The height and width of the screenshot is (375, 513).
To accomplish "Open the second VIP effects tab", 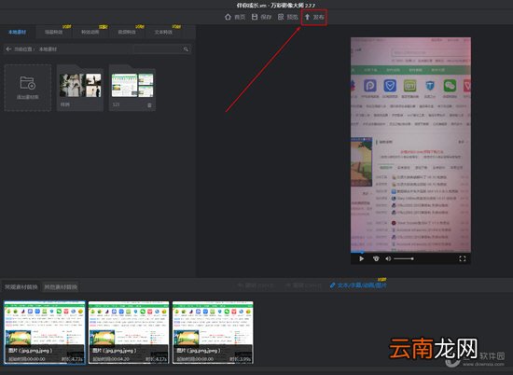I will tap(90, 32).
